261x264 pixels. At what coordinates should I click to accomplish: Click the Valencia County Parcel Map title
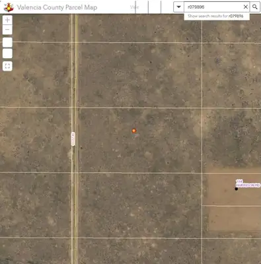57,7
